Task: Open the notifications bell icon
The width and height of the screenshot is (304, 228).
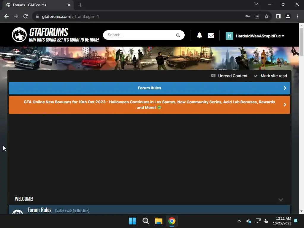Action: pyautogui.click(x=199, y=35)
